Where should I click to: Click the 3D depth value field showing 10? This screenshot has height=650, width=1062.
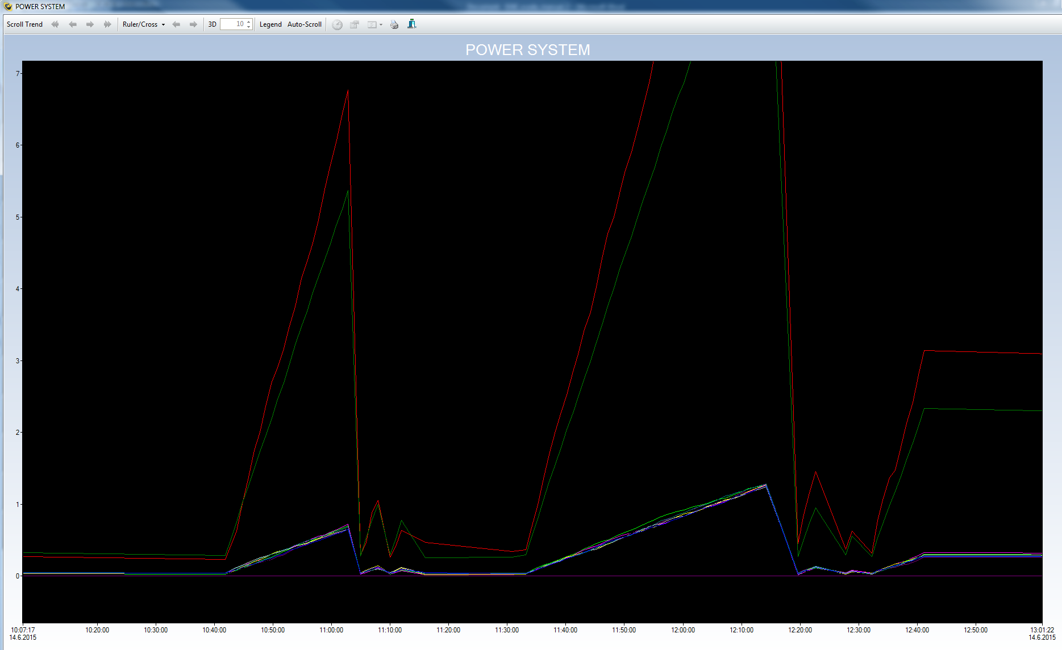[234, 24]
